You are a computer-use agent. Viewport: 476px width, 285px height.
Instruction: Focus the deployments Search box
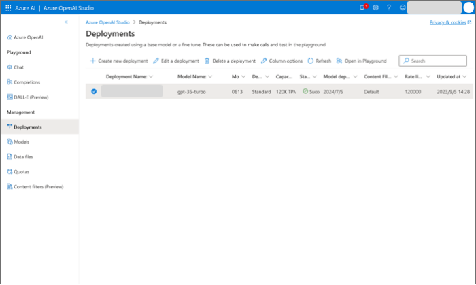pyautogui.click(x=433, y=61)
